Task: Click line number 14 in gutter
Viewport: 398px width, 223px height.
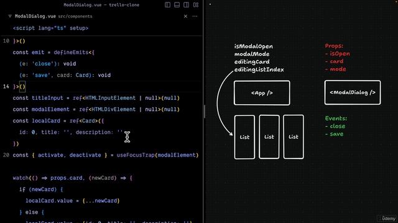Action: (6, 87)
